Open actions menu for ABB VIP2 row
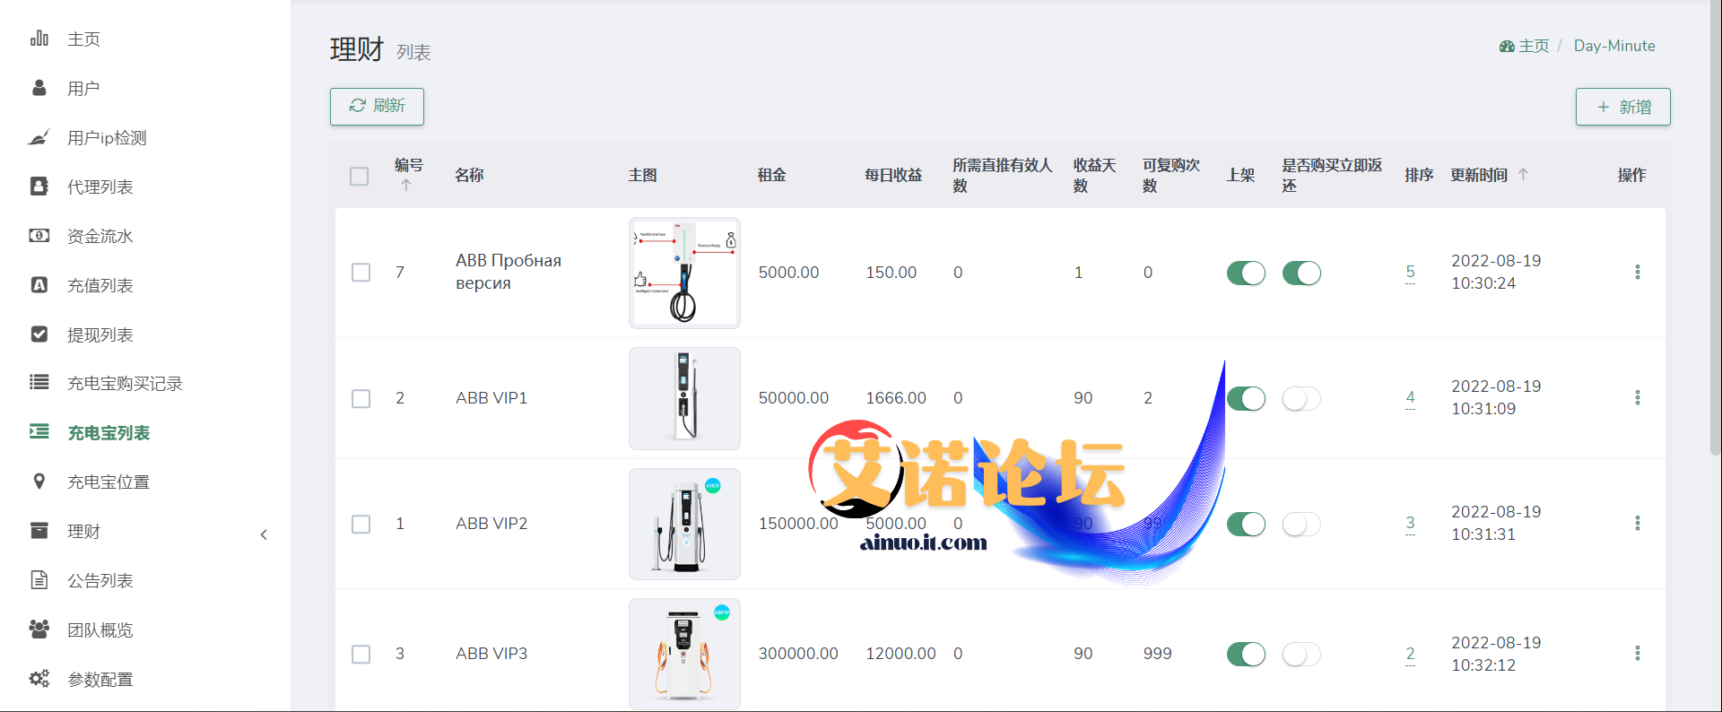Screen dimensions: 1722x712 pyautogui.click(x=1638, y=523)
